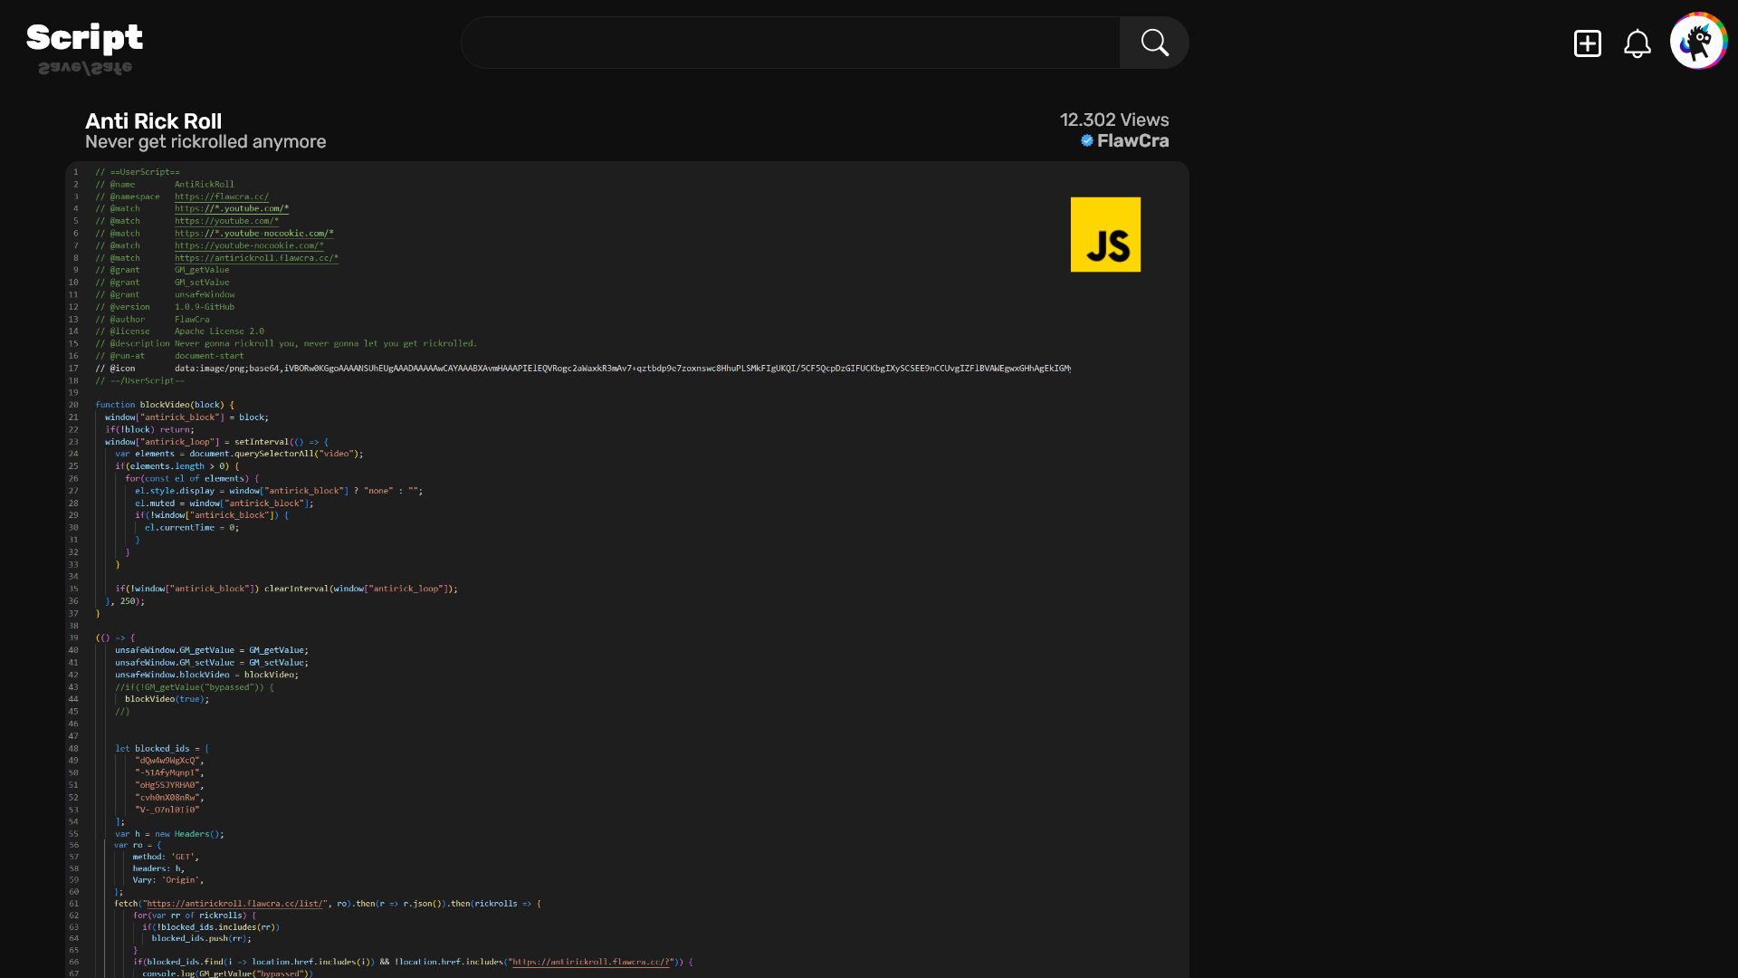
Task: Open the antirickroll.flawcra.cc link on line 66
Action: pyautogui.click(x=593, y=962)
